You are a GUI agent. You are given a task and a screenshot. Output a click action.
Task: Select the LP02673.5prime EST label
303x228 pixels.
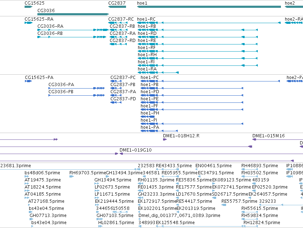[112, 187]
